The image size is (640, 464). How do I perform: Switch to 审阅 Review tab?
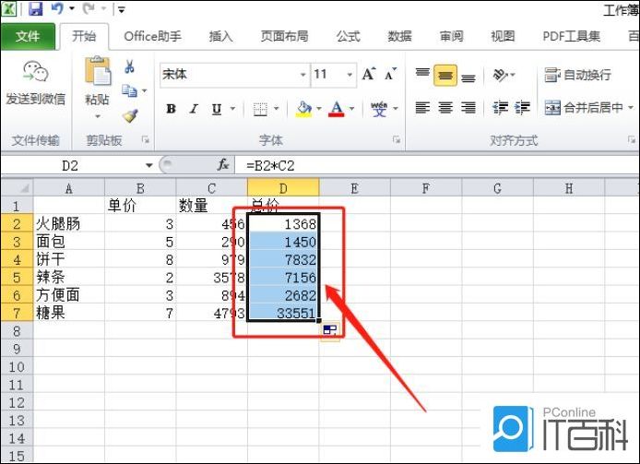pyautogui.click(x=451, y=36)
